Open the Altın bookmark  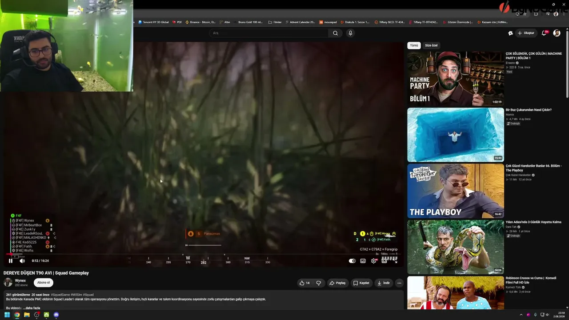pos(225,22)
